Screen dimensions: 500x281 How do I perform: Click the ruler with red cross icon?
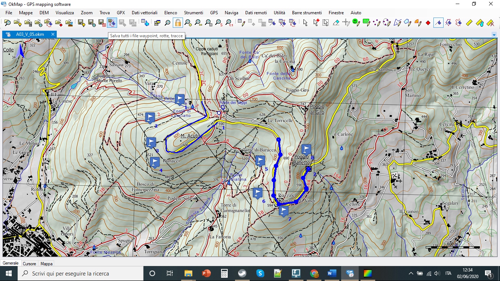490,23
